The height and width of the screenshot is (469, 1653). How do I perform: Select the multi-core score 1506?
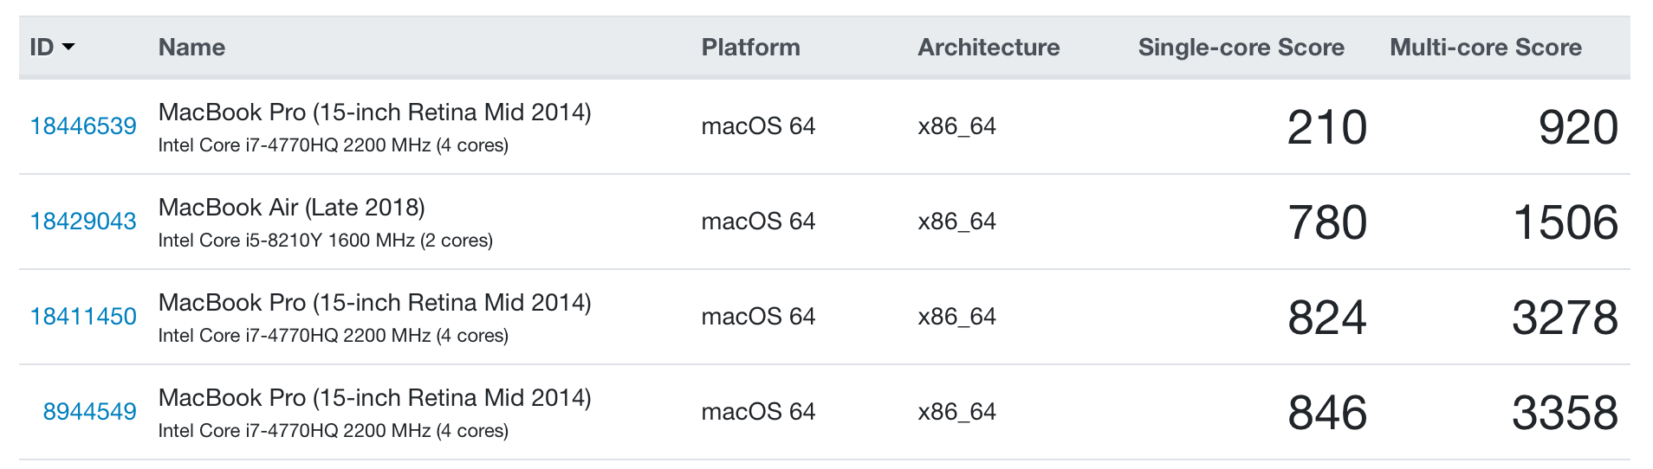click(1565, 222)
